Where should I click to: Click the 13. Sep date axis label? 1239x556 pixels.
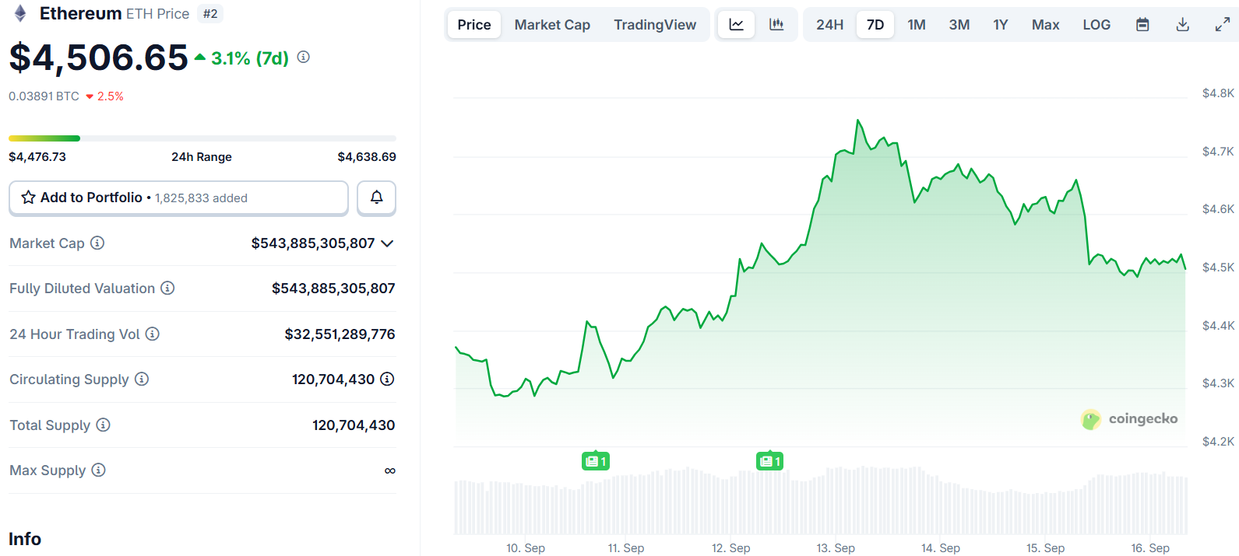pos(836,548)
